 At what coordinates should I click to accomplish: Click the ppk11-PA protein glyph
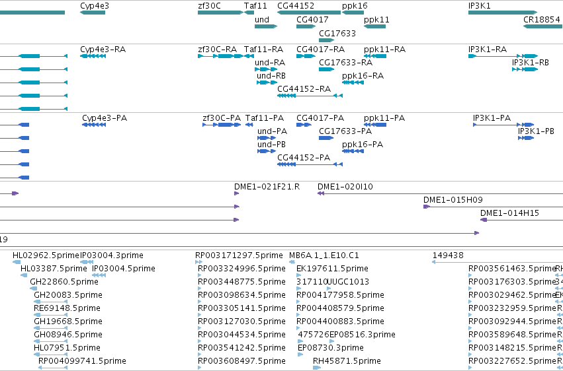tap(375, 125)
